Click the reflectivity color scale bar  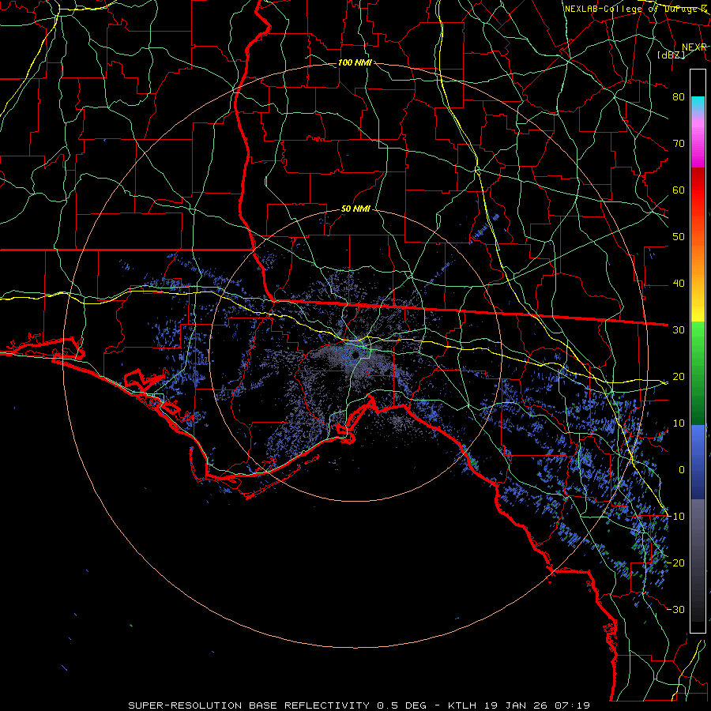coord(698,351)
